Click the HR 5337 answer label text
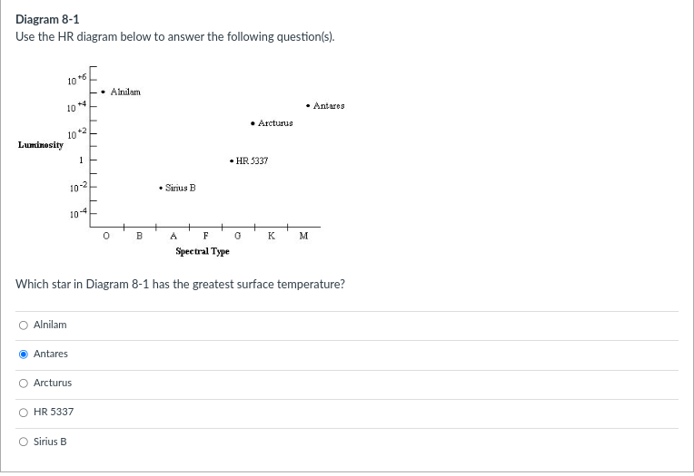The image size is (694, 476). [x=54, y=412]
